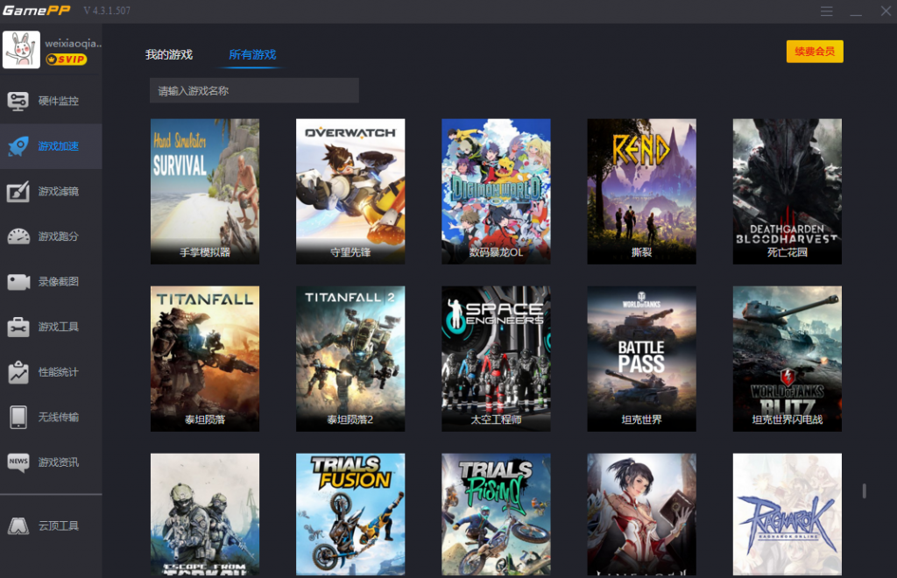Open the 无线传输 phone icon
The image size is (897, 578).
(x=18, y=418)
